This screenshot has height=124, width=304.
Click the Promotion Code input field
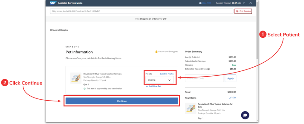coord(204,79)
